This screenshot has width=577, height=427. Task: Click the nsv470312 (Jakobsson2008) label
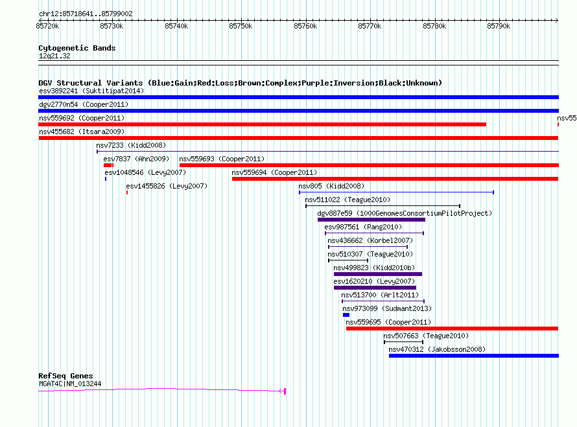(437, 349)
